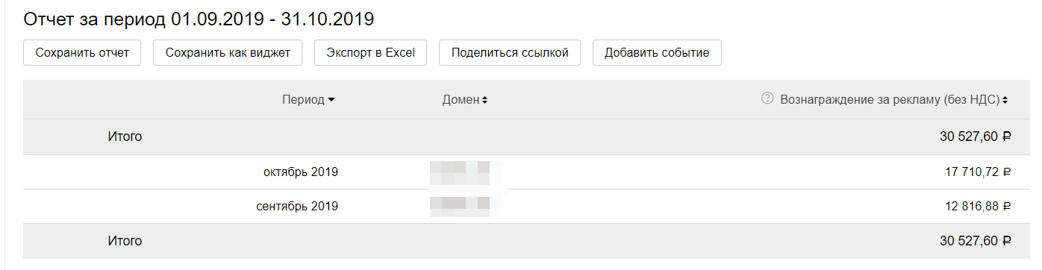Click the help question mark icon
Screen dimensions: 1042x270
tap(767, 98)
